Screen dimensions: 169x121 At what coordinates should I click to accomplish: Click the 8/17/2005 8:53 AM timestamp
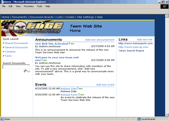(103, 46)
